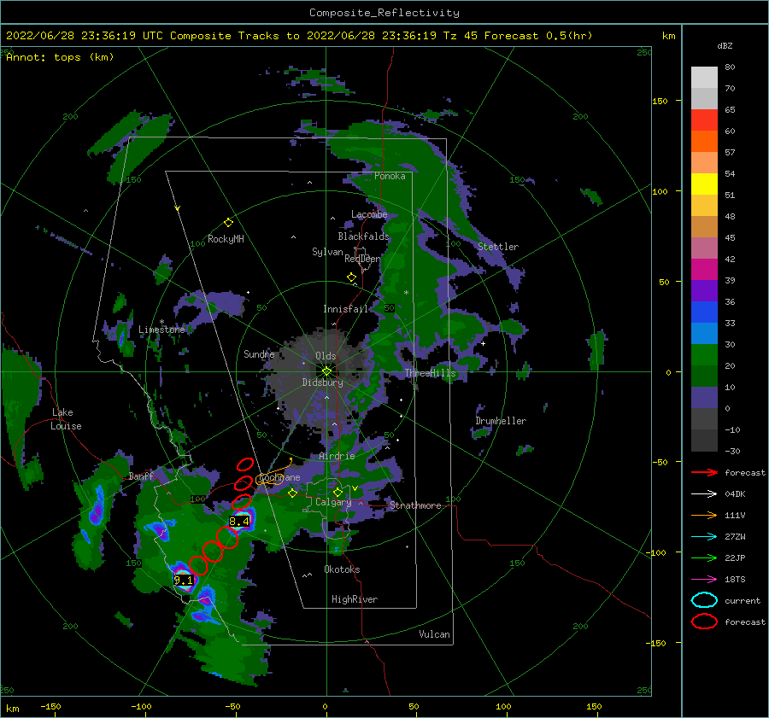Click the cyan current-storm ellipse in legend
The height and width of the screenshot is (718, 769).
[704, 600]
